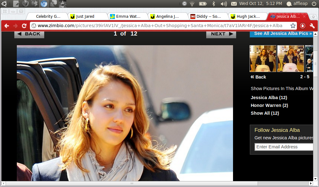Open the photo thumbnail app in the panel

(x=62, y=4)
